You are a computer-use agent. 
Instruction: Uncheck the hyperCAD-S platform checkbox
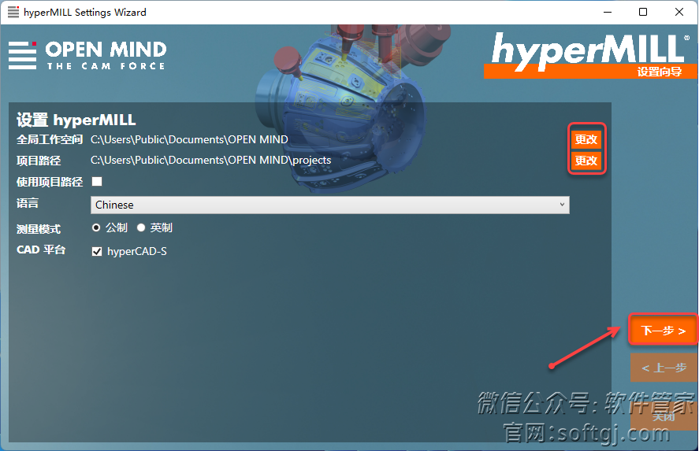(x=97, y=252)
